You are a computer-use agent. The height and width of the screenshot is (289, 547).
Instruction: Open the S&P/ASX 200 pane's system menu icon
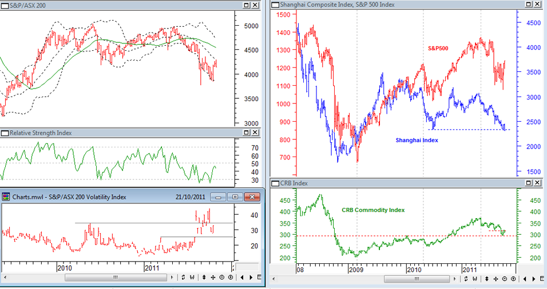coord(5,5)
